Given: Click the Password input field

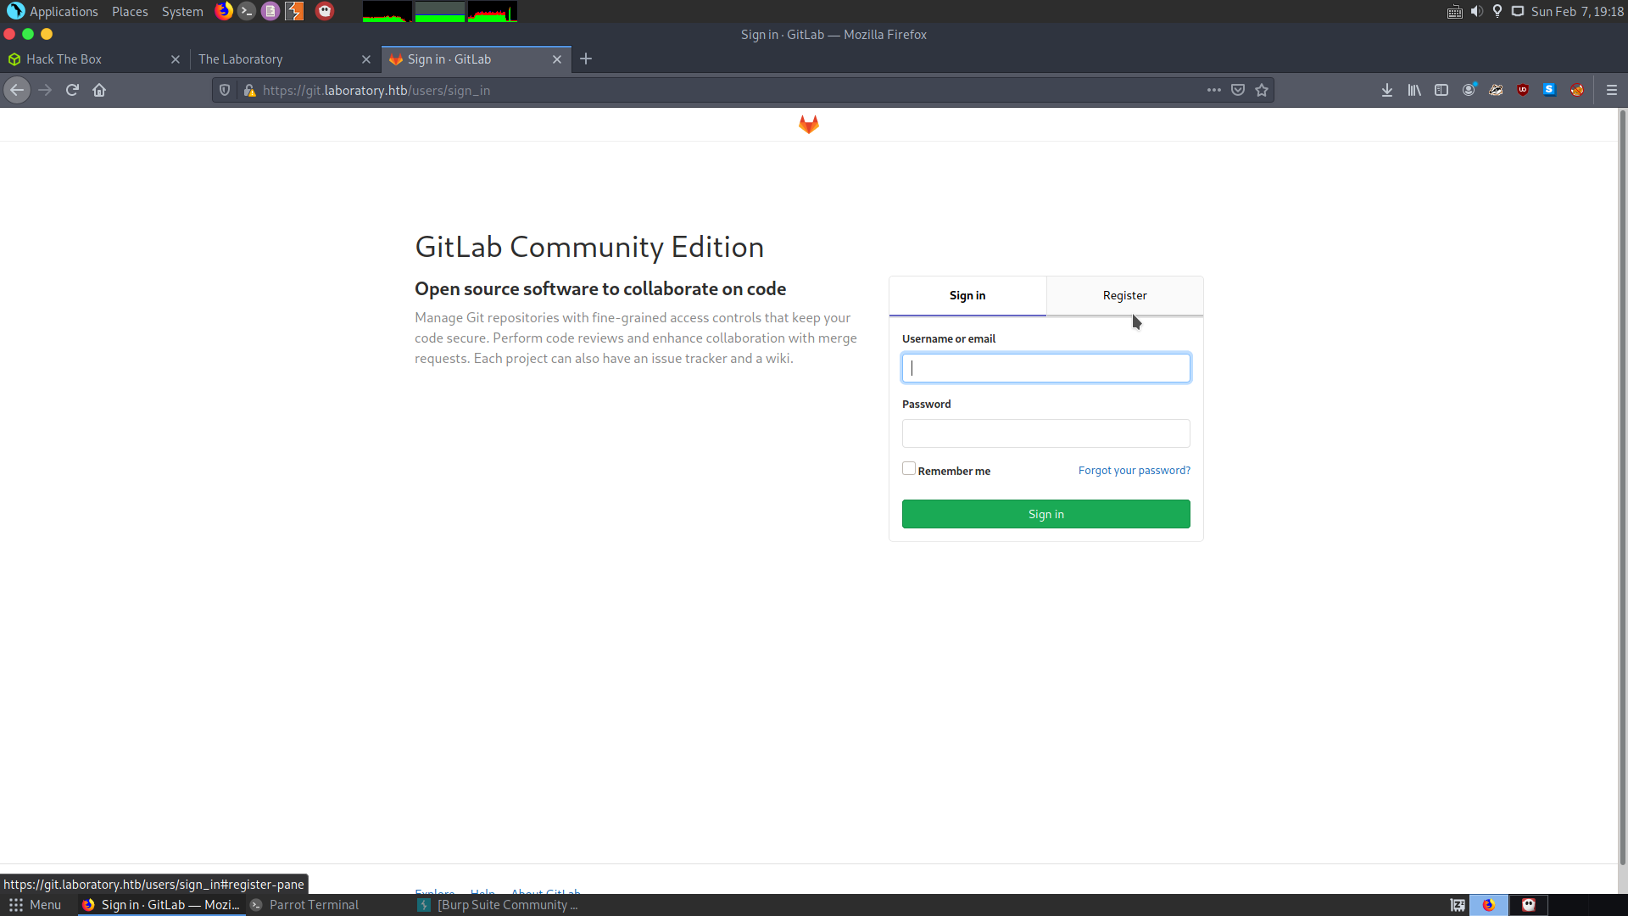Looking at the screenshot, I should [1045, 433].
